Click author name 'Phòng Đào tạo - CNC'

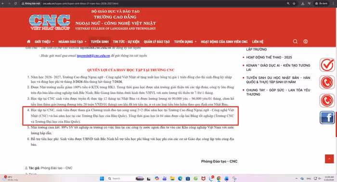tap(56, 168)
